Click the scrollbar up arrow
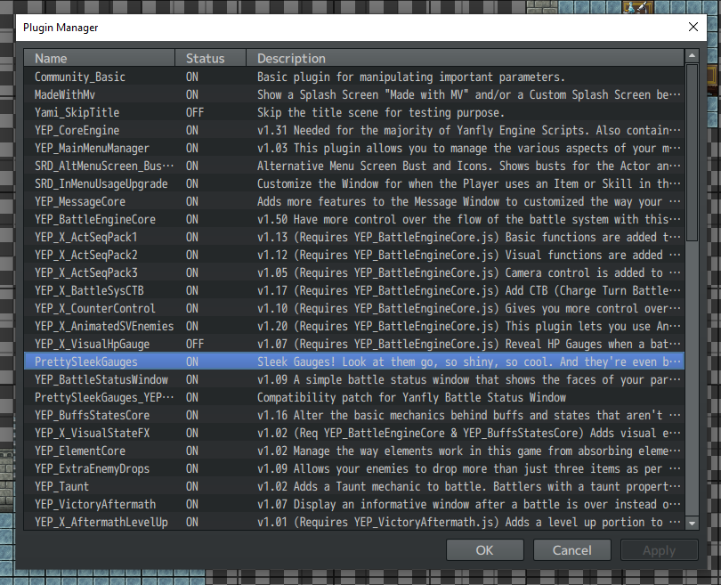Screen dimensions: 721x585 coord(692,56)
